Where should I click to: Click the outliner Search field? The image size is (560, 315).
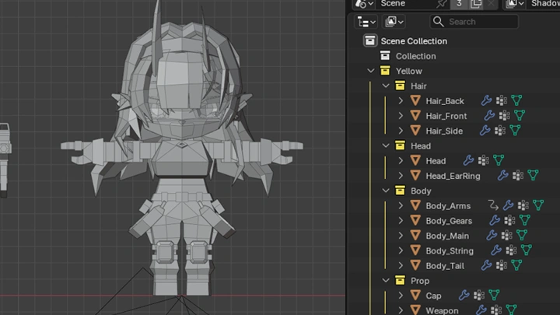point(474,22)
